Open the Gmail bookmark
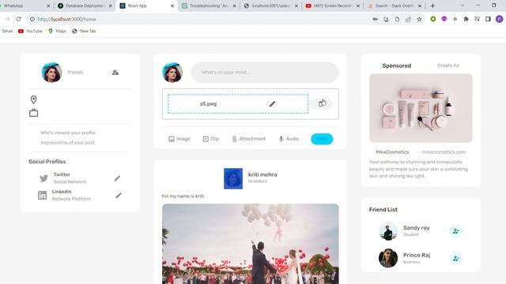 point(7,32)
